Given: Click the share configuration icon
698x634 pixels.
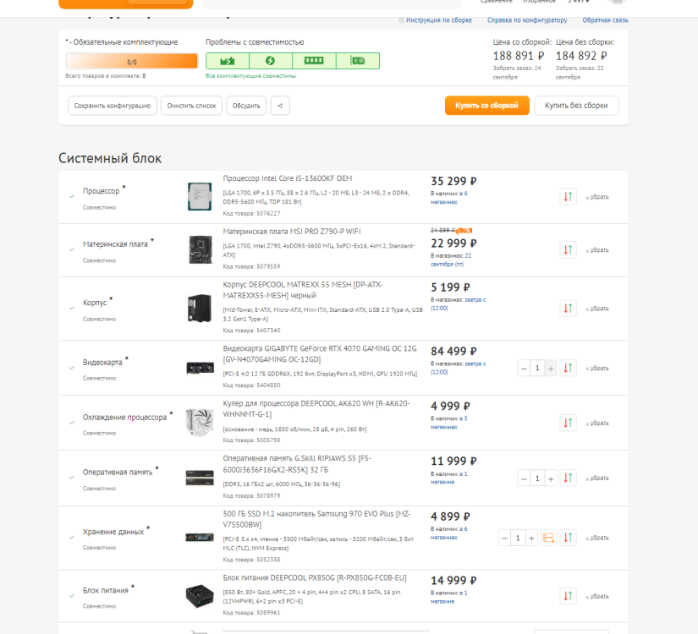Looking at the screenshot, I should (x=279, y=106).
